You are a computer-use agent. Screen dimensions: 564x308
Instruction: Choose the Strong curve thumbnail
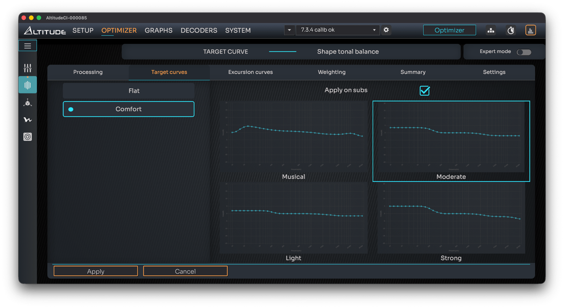(x=451, y=222)
